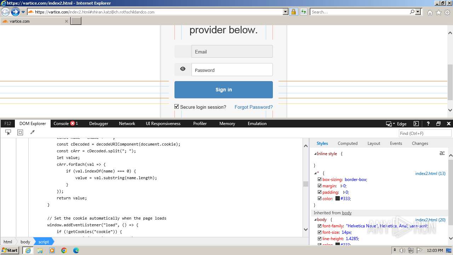This screenshot has width=453, height=255.
Task: Toggle DOM element highlighting box icon
Action: click(20, 132)
